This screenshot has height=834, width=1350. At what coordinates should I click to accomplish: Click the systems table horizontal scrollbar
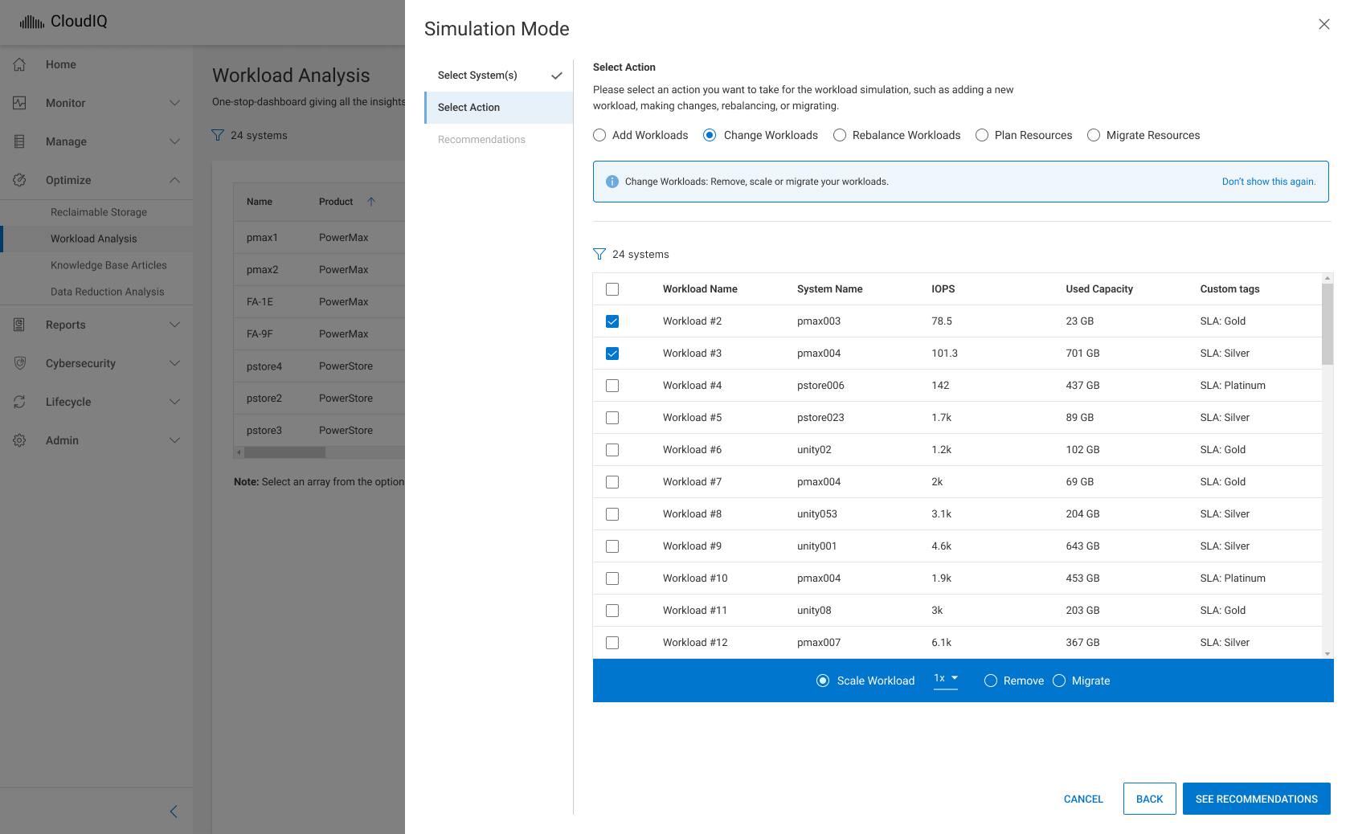tap(285, 452)
